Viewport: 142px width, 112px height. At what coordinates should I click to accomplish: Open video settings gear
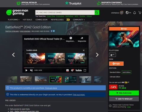pyautogui.click(x=72, y=70)
